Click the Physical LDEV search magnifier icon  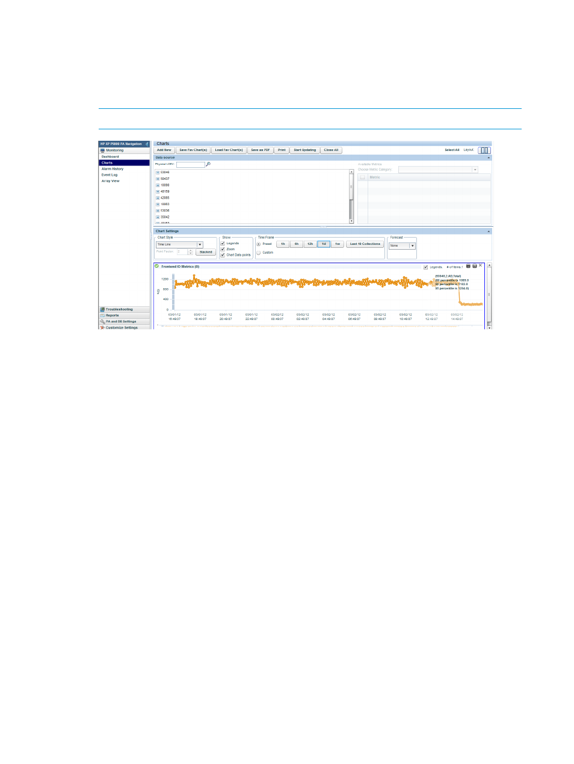pos(208,164)
